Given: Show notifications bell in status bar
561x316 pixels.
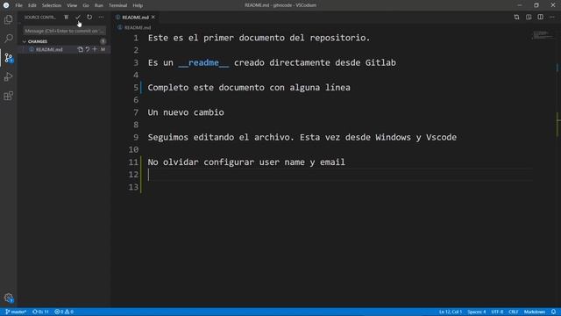Looking at the screenshot, I should pos(553,312).
